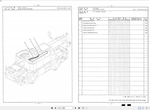This screenshot has width=150, height=110.
Task: Go to the first page
Action: point(52,108)
